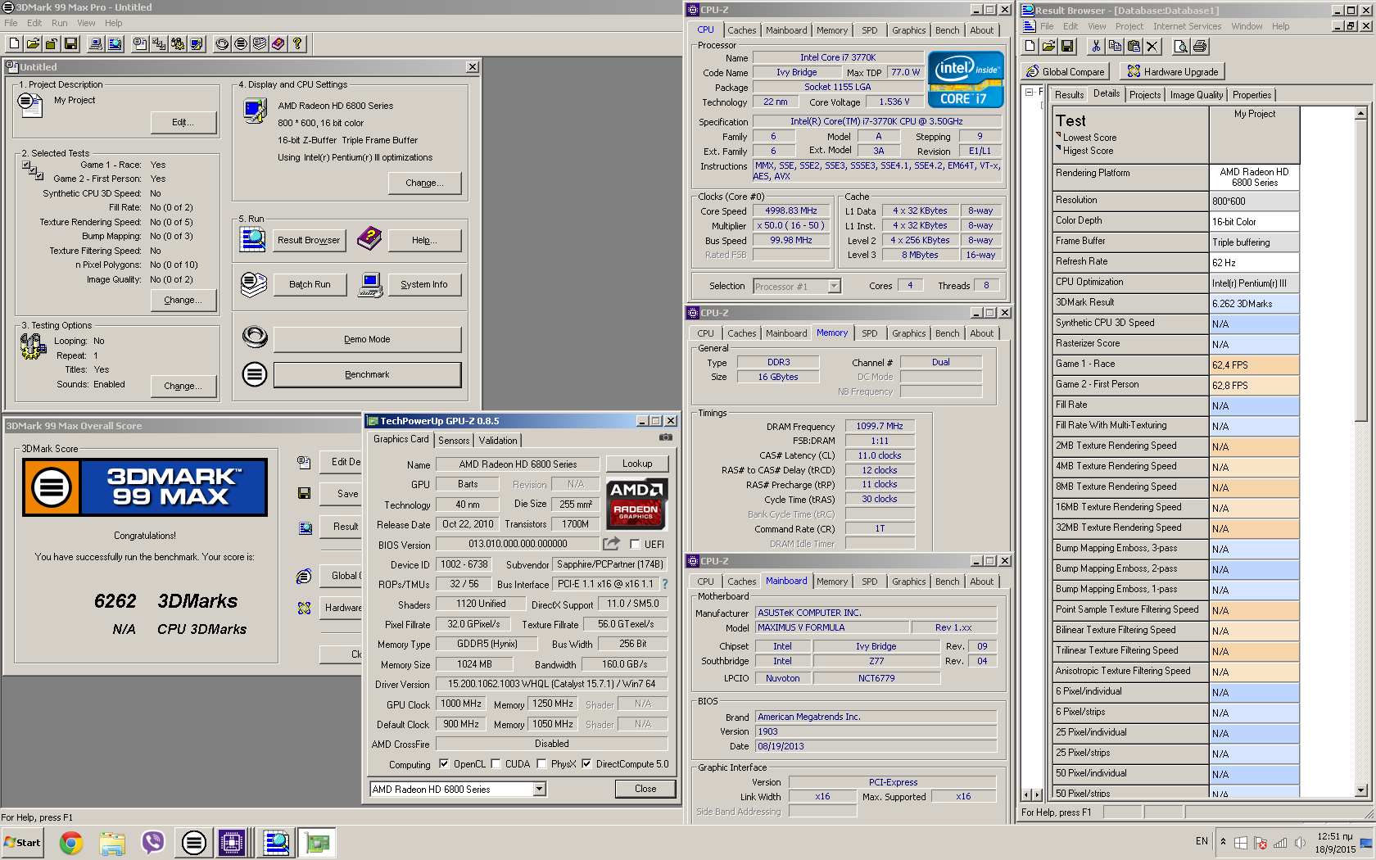Click GPU-Z BIOS export arrow icon
1376x860 pixels.
[612, 544]
